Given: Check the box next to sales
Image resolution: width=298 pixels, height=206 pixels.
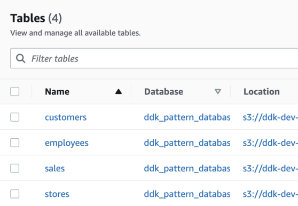Looking at the screenshot, I should pos(14,168).
